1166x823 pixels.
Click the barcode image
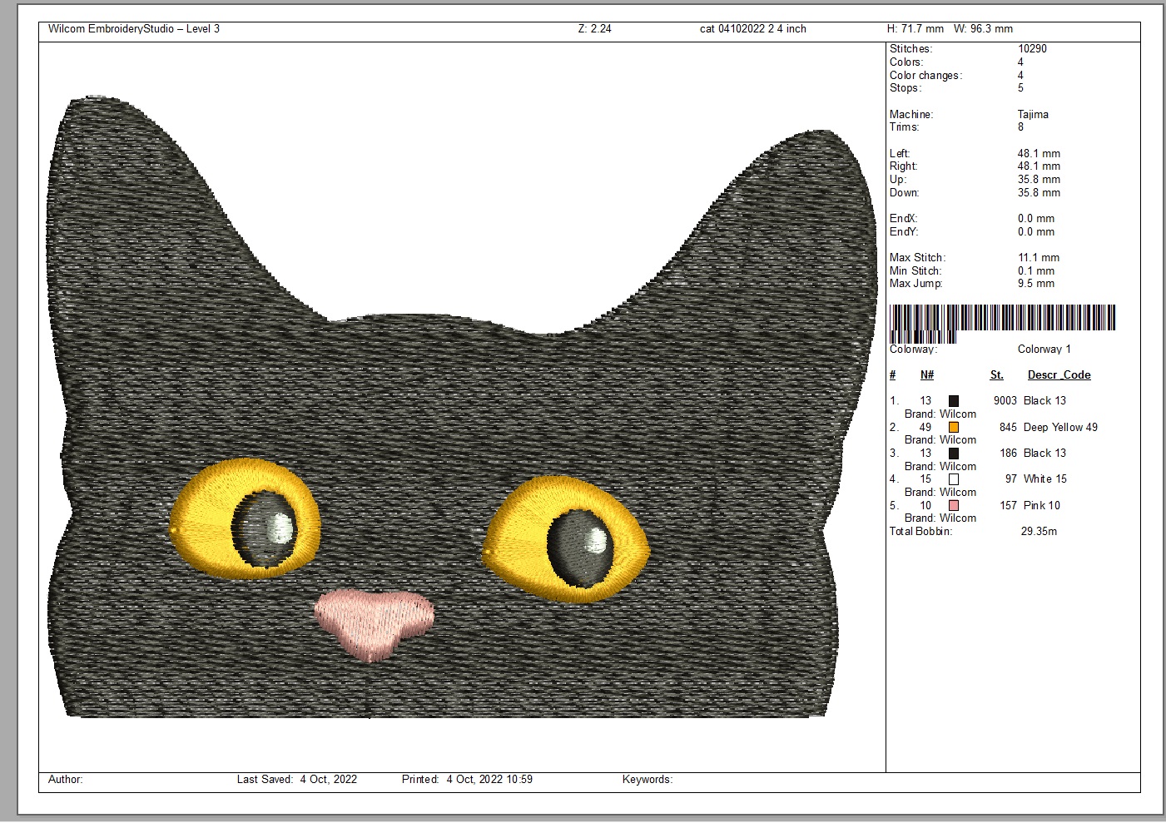[x=1002, y=323]
